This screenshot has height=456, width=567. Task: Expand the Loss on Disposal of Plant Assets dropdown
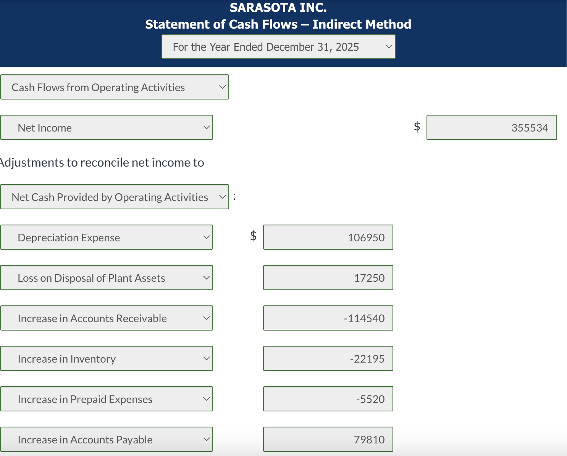coord(106,278)
